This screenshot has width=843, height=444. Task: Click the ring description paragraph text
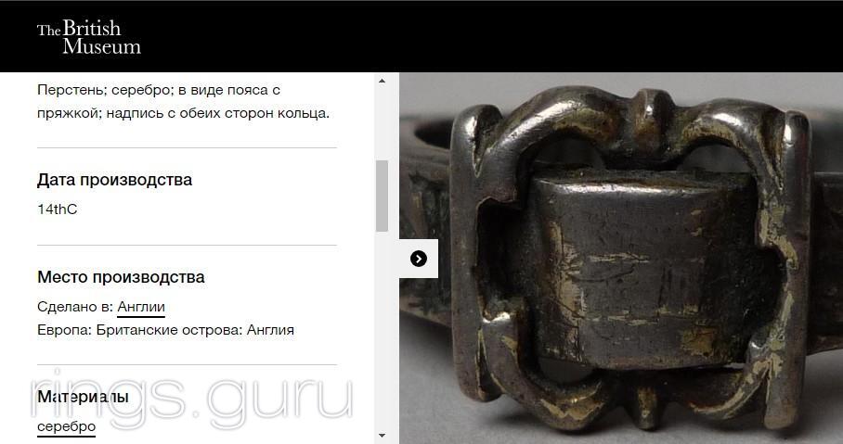click(x=183, y=101)
